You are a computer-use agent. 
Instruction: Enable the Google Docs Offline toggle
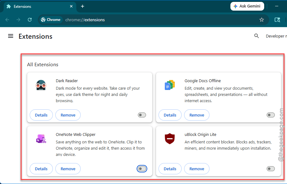(x=270, y=115)
